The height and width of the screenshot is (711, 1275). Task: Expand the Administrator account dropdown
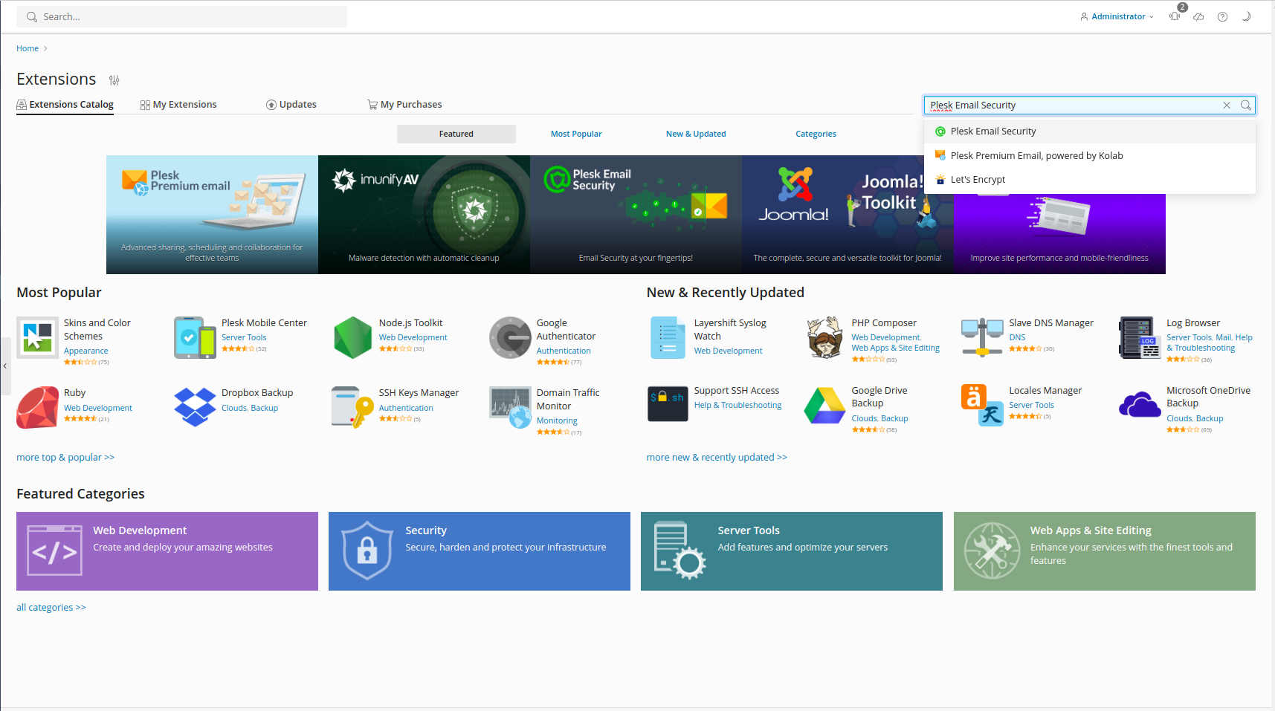click(1116, 16)
